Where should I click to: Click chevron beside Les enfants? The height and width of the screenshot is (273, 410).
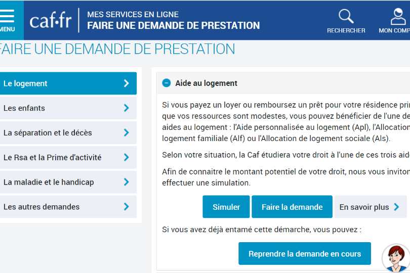click(127, 108)
